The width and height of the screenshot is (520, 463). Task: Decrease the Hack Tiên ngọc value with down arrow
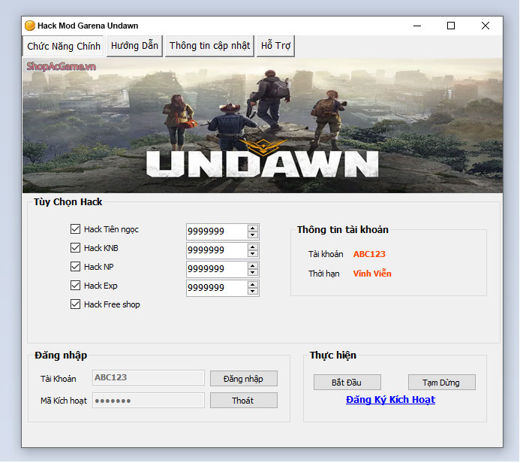253,235
